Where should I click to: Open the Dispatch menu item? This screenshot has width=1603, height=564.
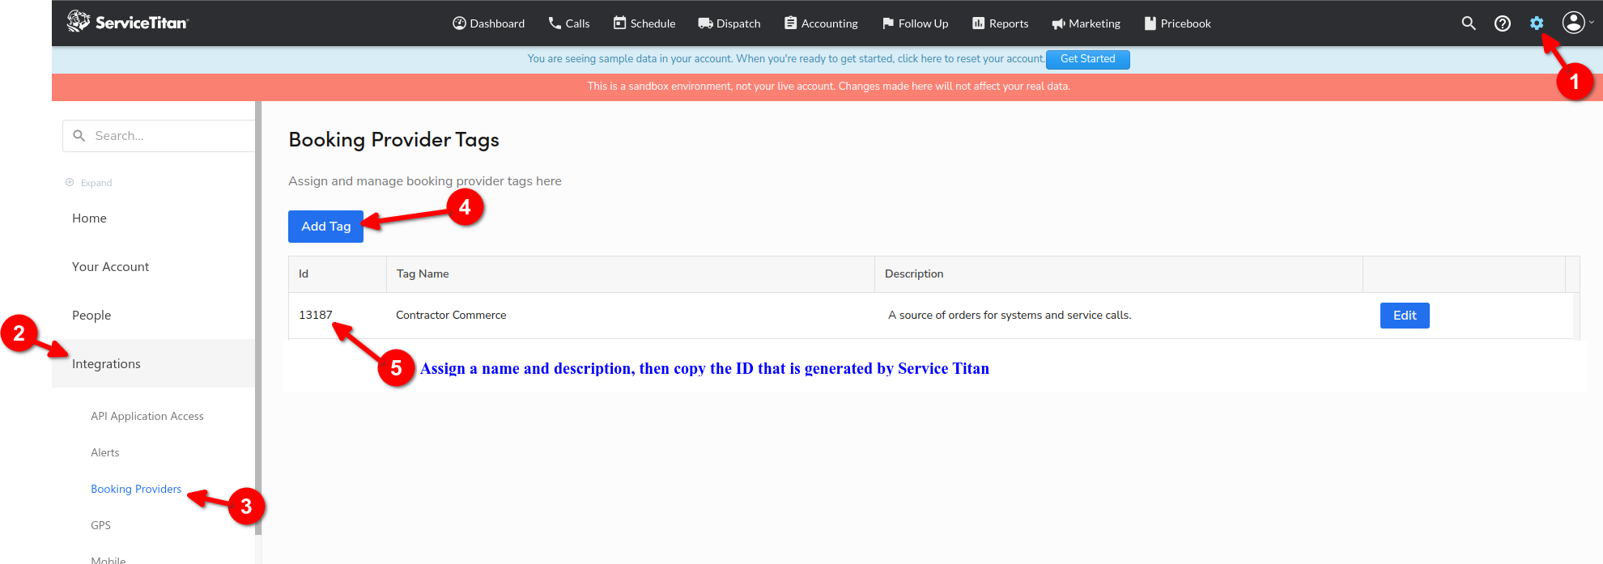click(x=729, y=23)
